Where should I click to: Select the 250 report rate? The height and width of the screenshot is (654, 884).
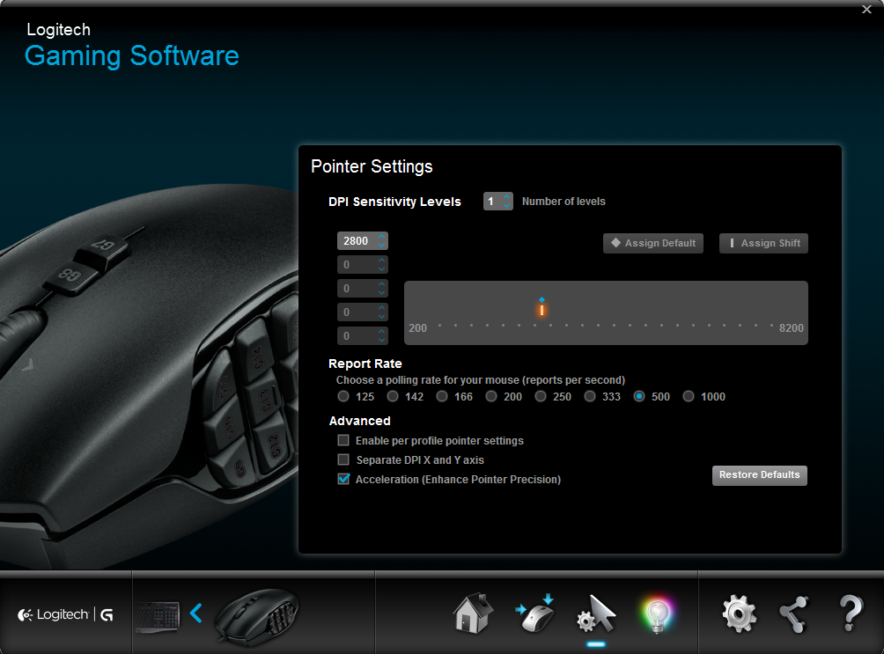(x=541, y=396)
